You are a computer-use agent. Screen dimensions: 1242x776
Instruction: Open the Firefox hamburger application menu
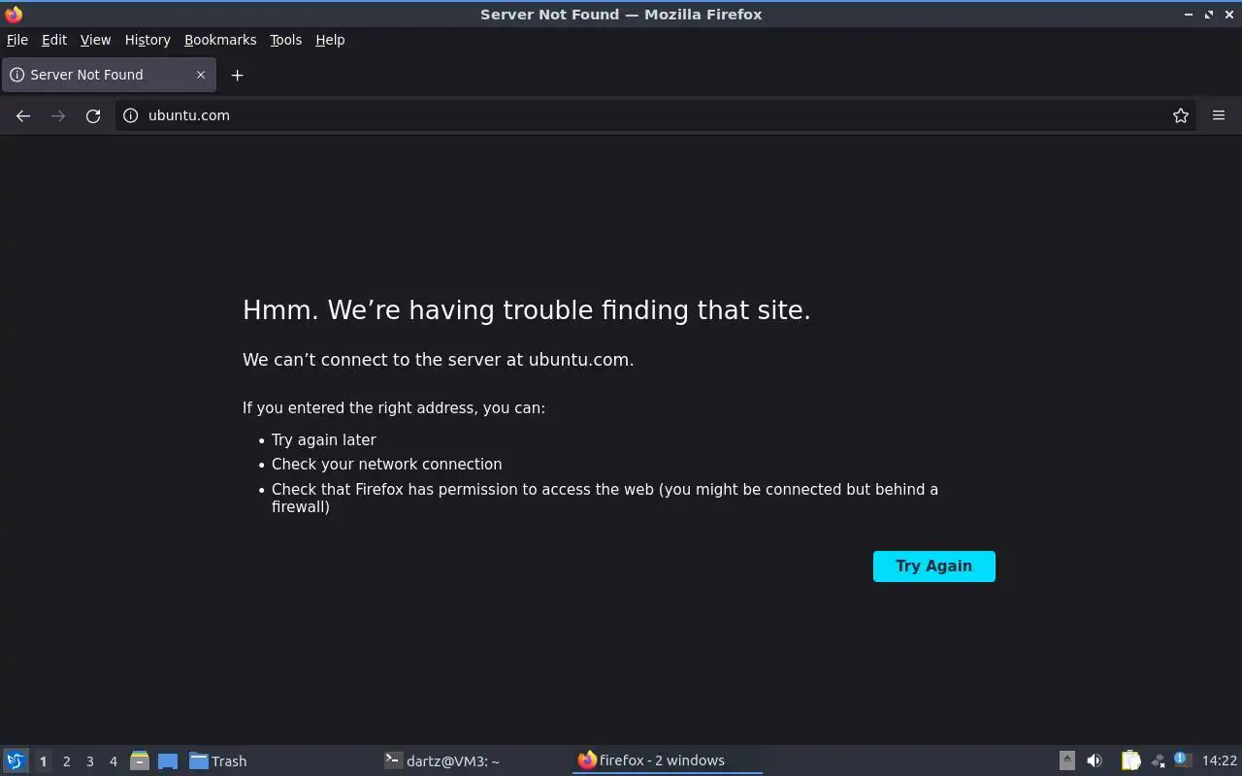pyautogui.click(x=1219, y=115)
